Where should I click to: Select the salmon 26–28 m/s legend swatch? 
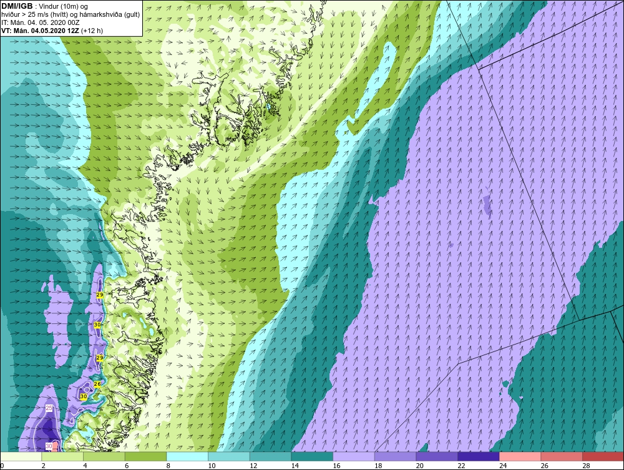coord(561,456)
